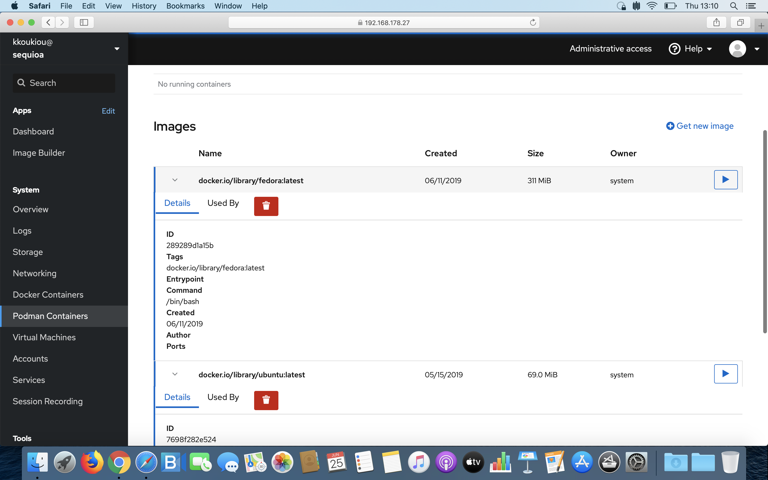Screen dimensions: 768x480
Task: Click the Safari reload page icon
Action: (533, 23)
